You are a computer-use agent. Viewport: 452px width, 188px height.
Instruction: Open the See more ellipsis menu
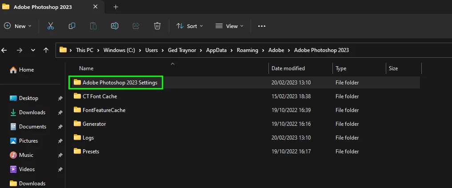click(x=261, y=26)
